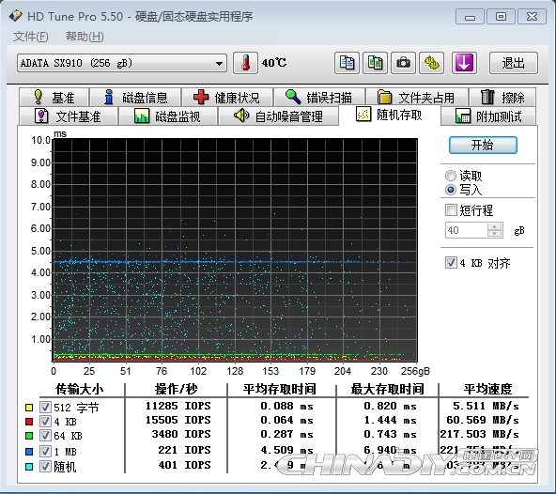
Task: Switch to the 擦除 tab
Action: click(502, 97)
